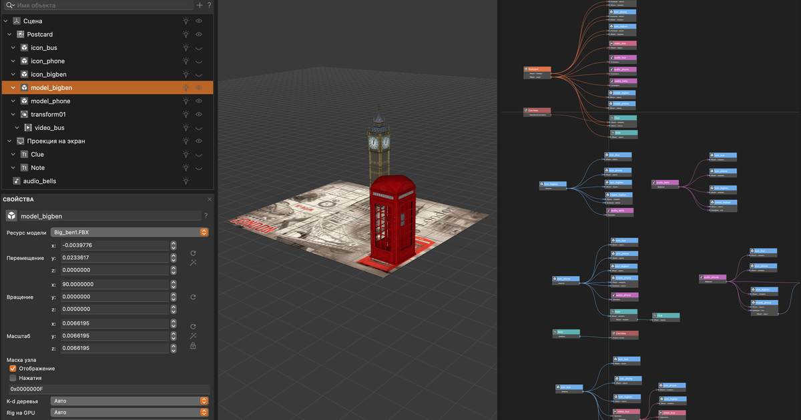Open the K-d деревья Авто dropdown
The height and width of the screenshot is (420, 801).
pos(204,401)
